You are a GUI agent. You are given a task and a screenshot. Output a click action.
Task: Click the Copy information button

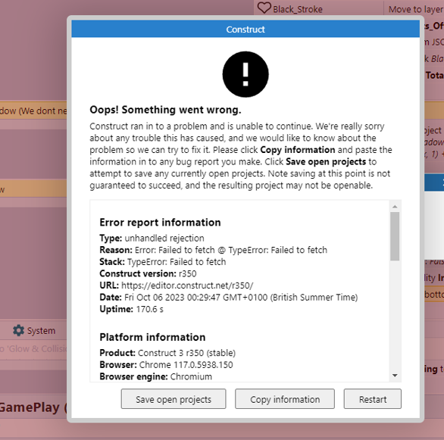tap(285, 398)
